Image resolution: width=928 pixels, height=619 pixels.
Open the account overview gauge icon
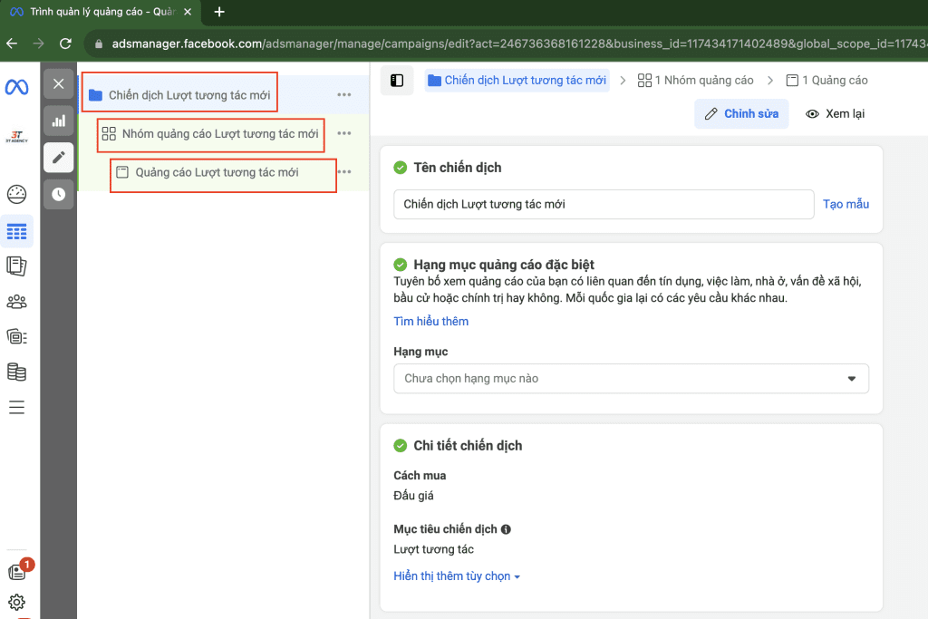[x=16, y=194]
